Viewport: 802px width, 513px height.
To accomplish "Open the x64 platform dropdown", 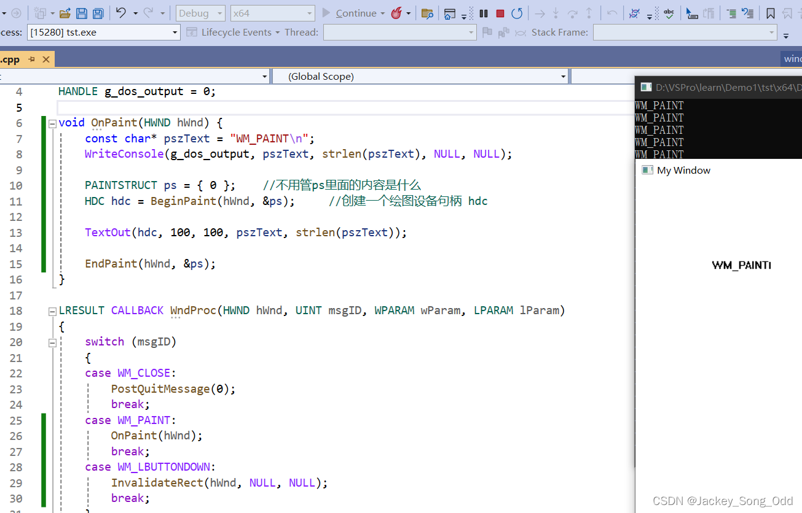I will [x=272, y=13].
